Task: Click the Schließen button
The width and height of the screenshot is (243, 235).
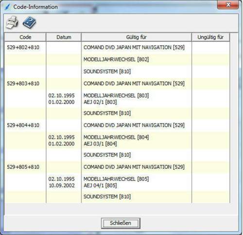Action: click(x=121, y=223)
